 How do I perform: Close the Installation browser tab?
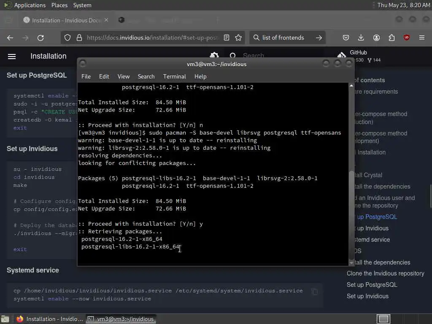tap(106, 20)
